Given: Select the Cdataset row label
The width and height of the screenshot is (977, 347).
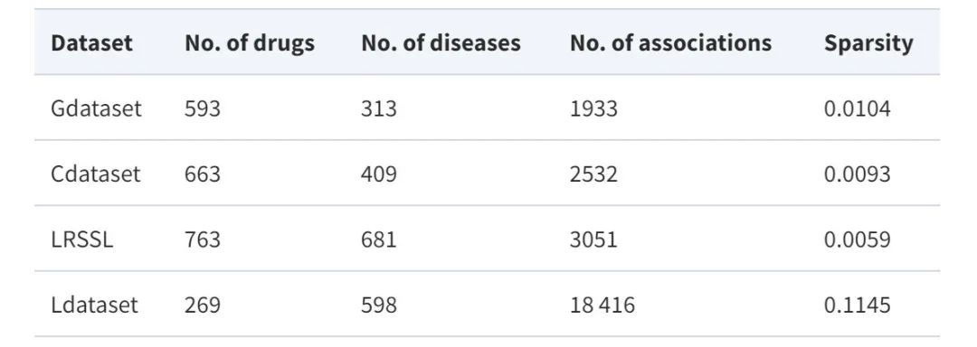Looking at the screenshot, I should (96, 173).
